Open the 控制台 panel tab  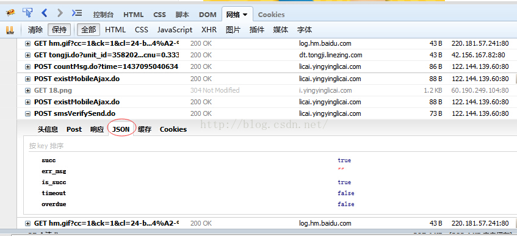pyautogui.click(x=103, y=15)
